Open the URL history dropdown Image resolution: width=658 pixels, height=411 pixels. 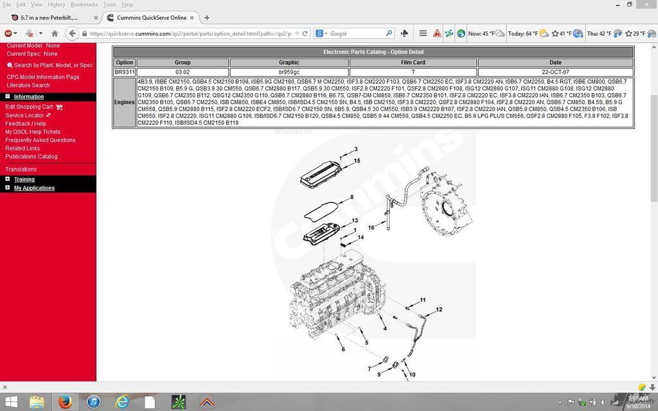pyautogui.click(x=297, y=33)
